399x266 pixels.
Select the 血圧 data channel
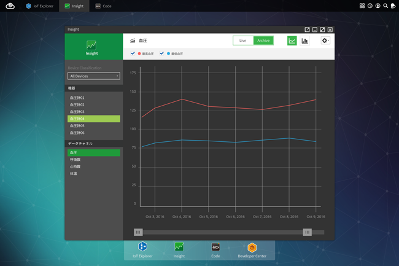[x=94, y=152]
